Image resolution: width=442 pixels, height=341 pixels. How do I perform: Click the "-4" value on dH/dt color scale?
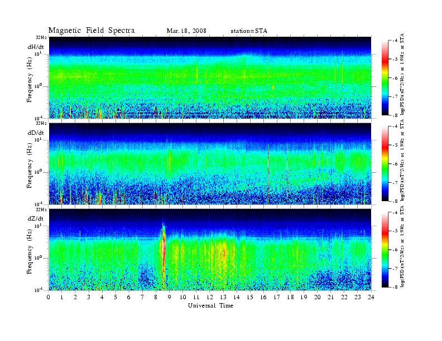(396, 41)
